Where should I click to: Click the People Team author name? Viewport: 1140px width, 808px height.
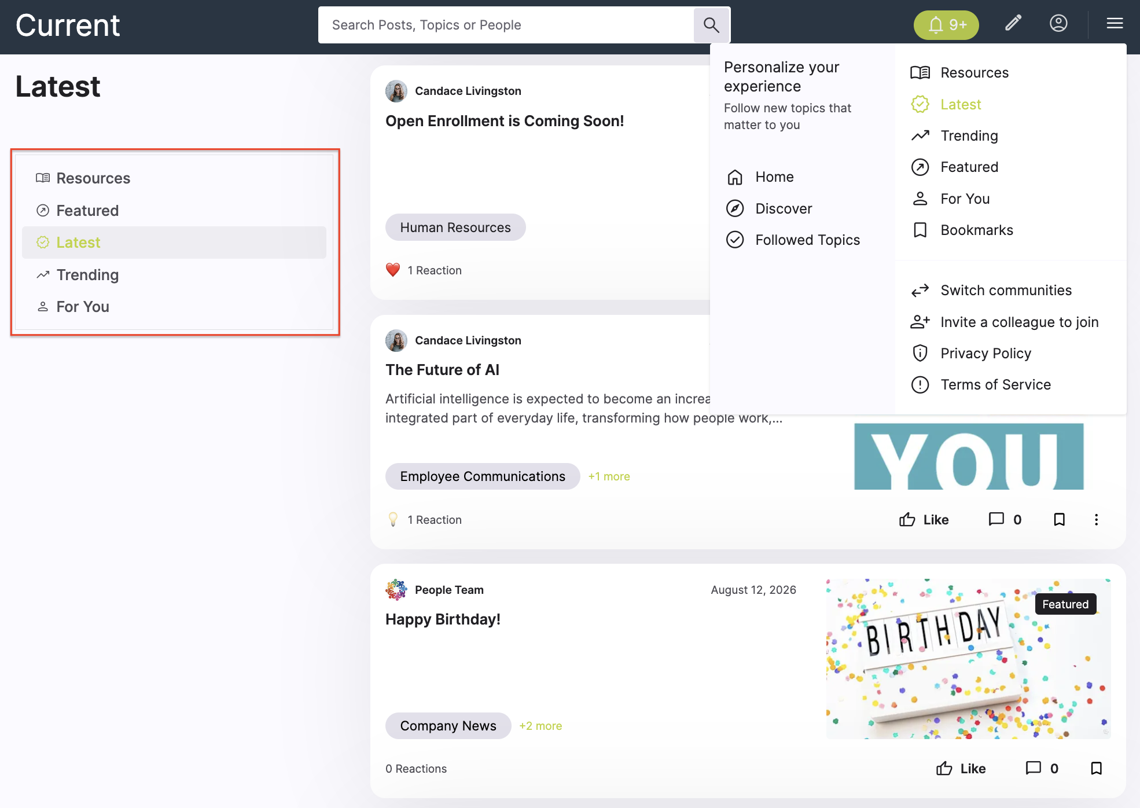click(449, 590)
